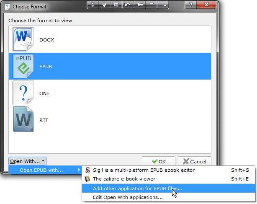Select the DOCX format Word icon

[x=23, y=39]
